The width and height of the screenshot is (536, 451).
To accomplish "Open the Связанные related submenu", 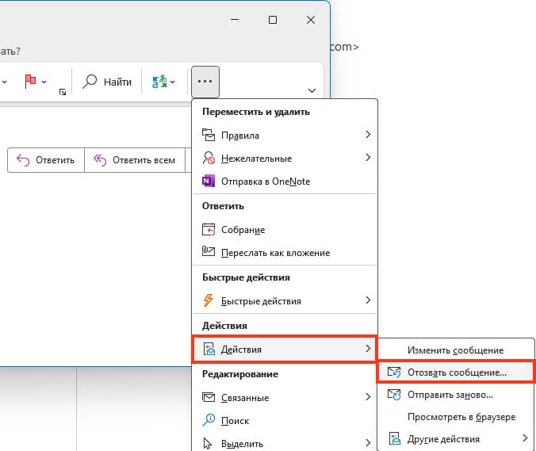I will [285, 397].
